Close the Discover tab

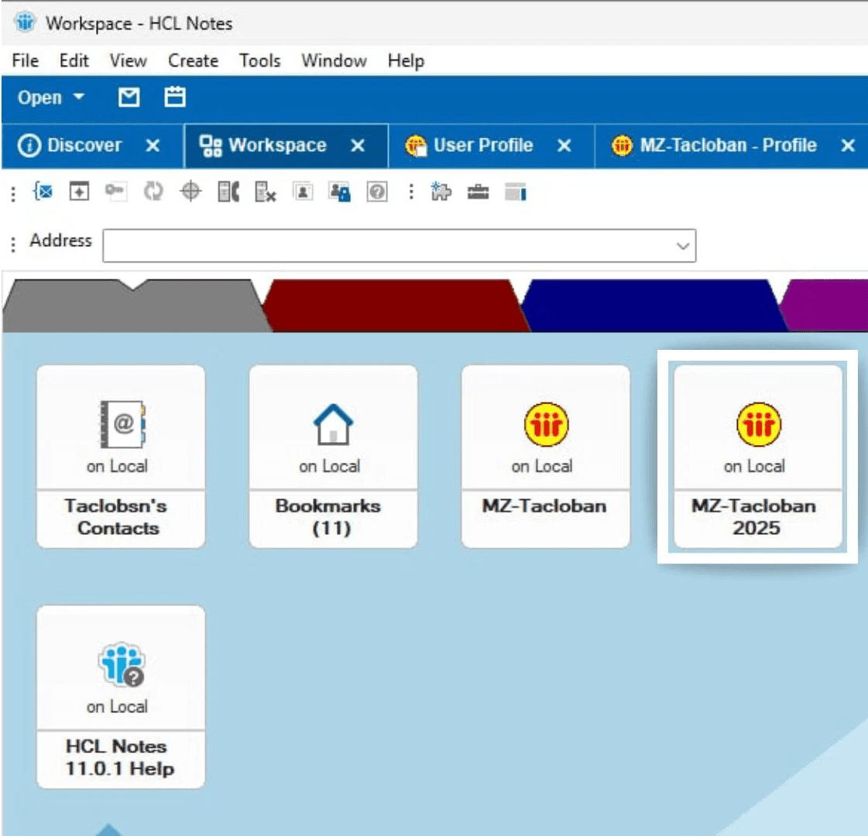tap(153, 146)
